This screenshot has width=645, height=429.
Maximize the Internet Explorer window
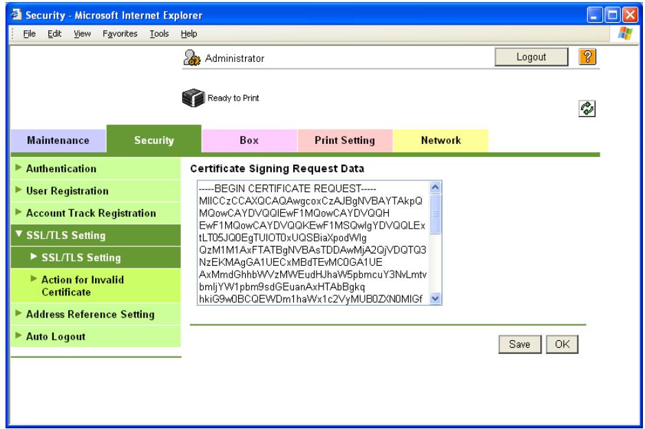click(x=613, y=15)
